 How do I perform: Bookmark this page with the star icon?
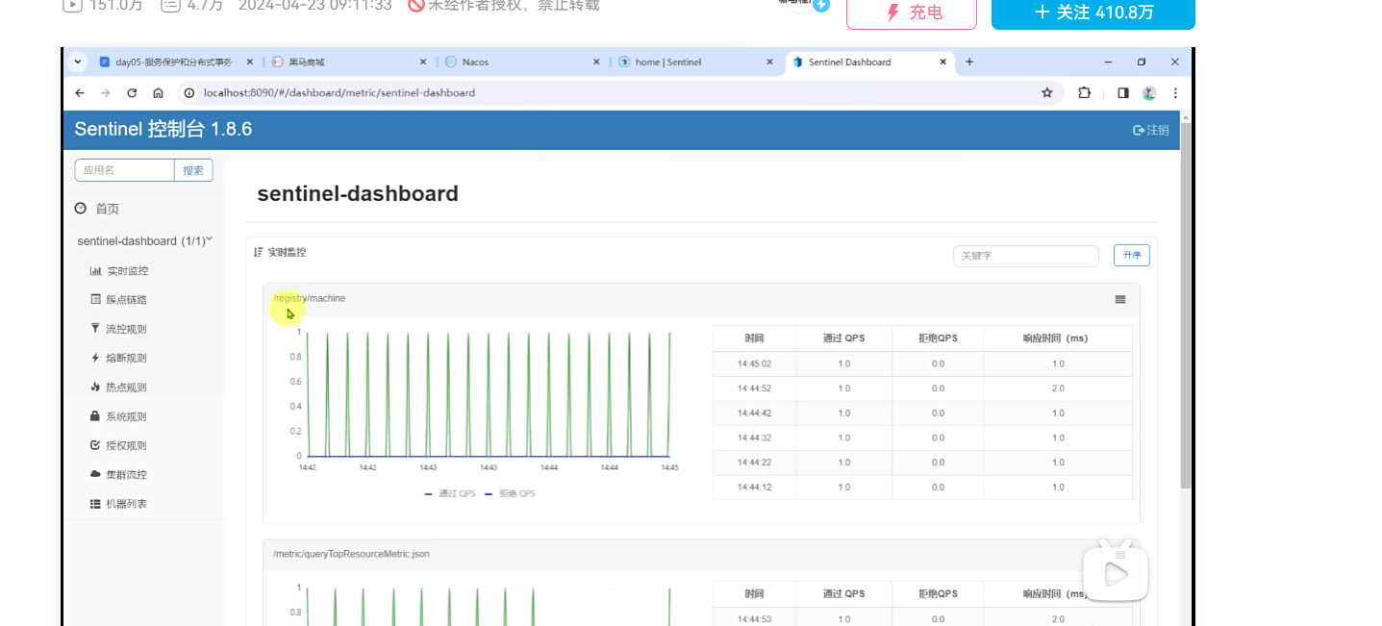[x=1046, y=93]
